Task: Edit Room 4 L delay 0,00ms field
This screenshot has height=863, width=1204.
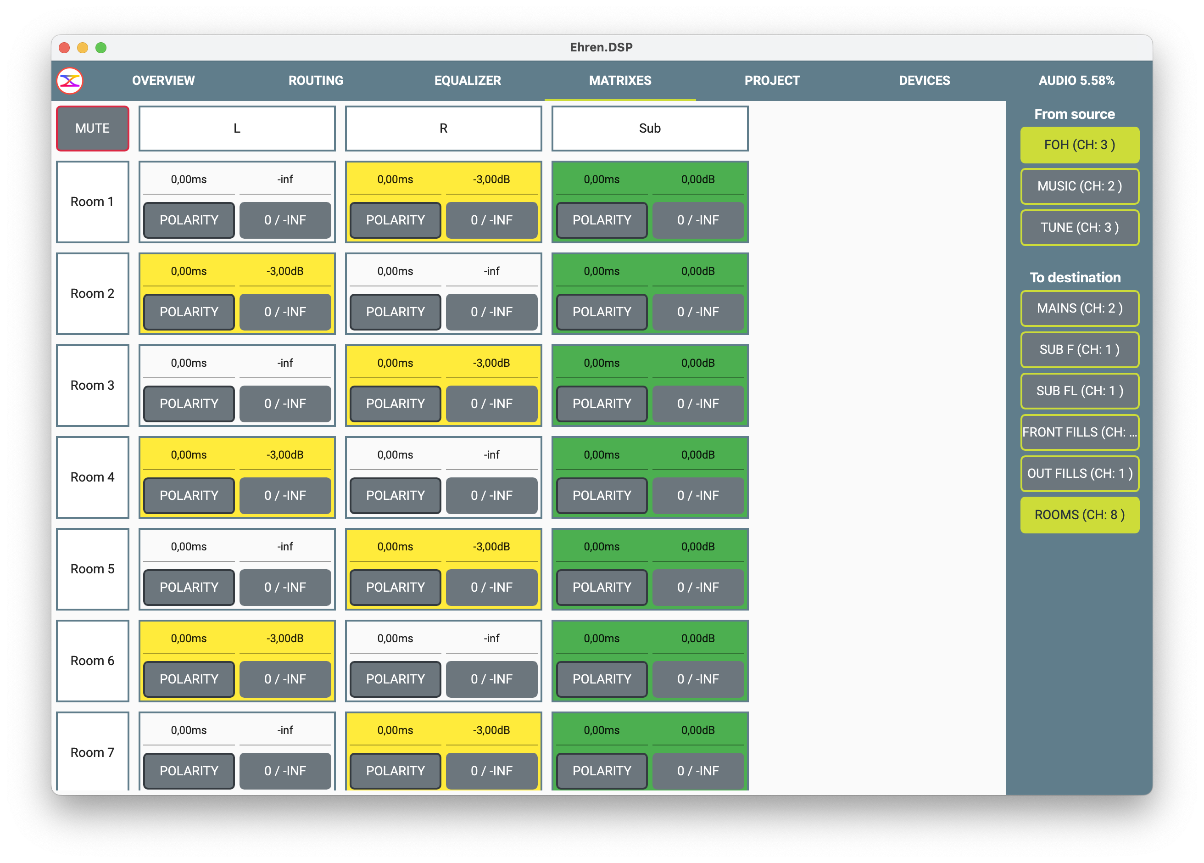Action: pos(189,455)
